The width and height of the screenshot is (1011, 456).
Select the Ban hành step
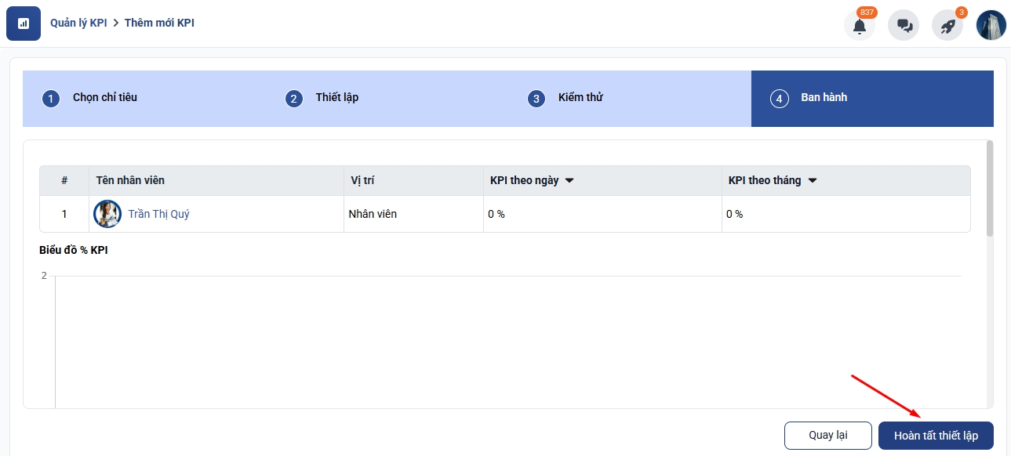[x=824, y=98]
